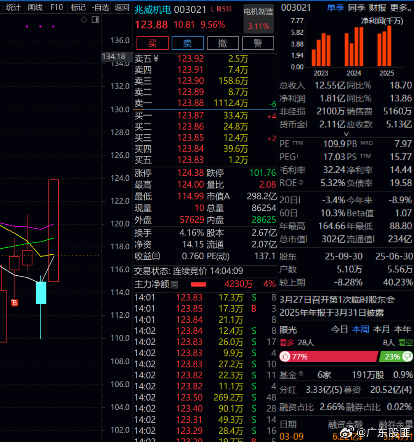Click the 标记 mark menu

(78, 7)
